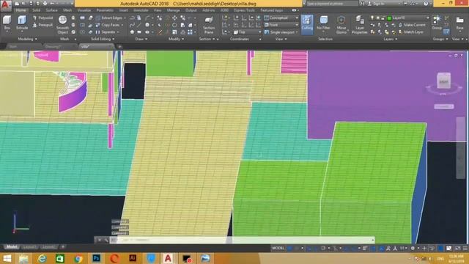Type in the keyword search box

tap(332, 4)
